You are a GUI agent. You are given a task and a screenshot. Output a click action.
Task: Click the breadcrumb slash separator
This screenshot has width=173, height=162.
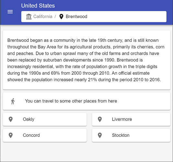pyautogui.click(x=55, y=17)
